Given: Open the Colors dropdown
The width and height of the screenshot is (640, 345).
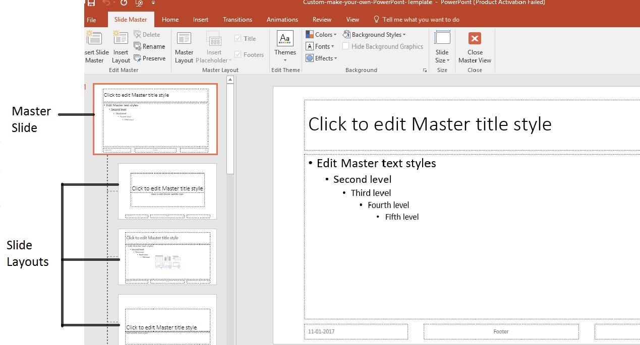Looking at the screenshot, I should point(321,34).
